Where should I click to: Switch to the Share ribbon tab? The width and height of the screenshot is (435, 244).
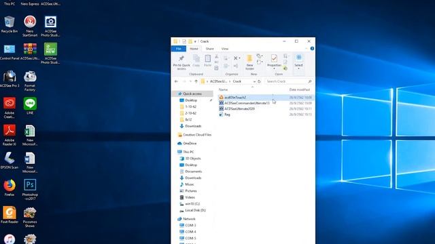point(210,49)
